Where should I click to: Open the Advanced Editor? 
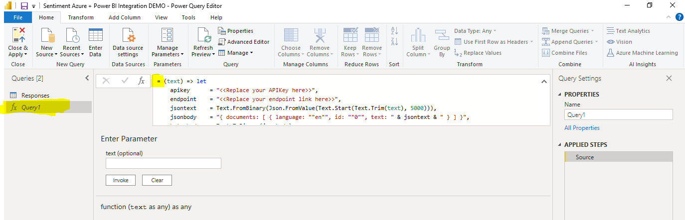pos(244,42)
